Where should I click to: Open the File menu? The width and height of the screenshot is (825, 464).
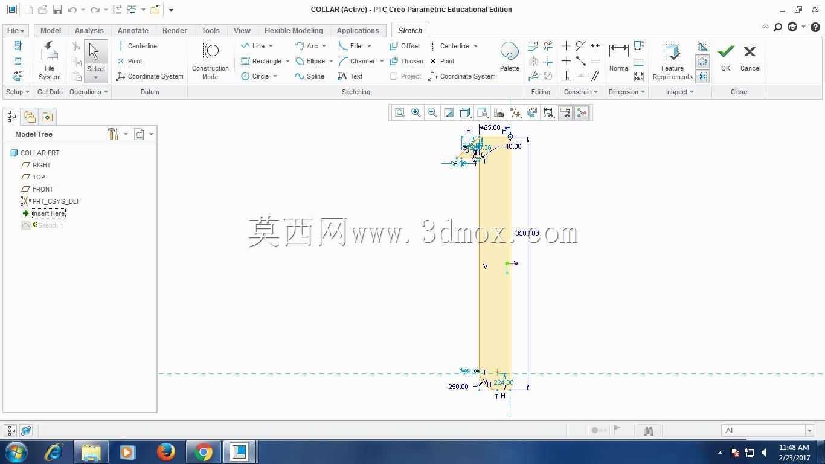click(15, 30)
